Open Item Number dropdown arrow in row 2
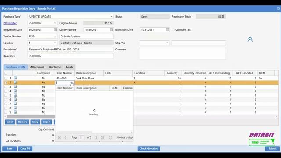The width and height of the screenshot is (281, 158). [72, 83]
